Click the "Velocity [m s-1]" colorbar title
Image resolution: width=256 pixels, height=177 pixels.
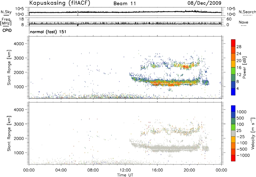pos(253,133)
